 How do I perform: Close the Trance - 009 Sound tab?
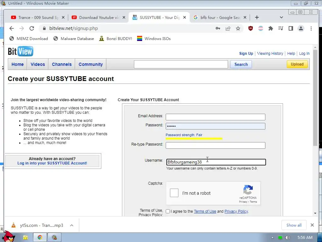63,18
